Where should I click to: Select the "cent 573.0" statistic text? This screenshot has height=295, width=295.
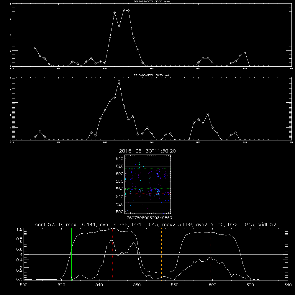pyautogui.click(x=49, y=224)
